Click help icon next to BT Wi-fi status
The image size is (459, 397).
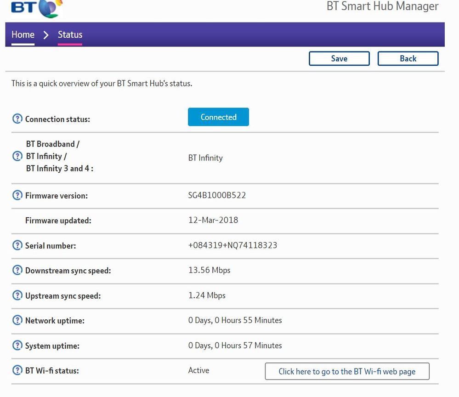pos(17,370)
